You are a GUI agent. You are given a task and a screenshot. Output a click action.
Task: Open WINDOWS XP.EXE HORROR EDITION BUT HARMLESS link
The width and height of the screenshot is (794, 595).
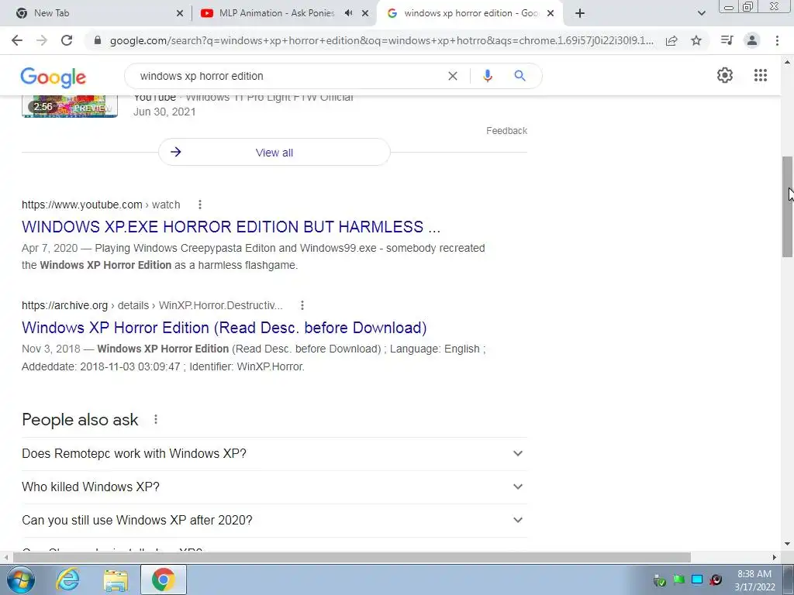click(x=231, y=227)
